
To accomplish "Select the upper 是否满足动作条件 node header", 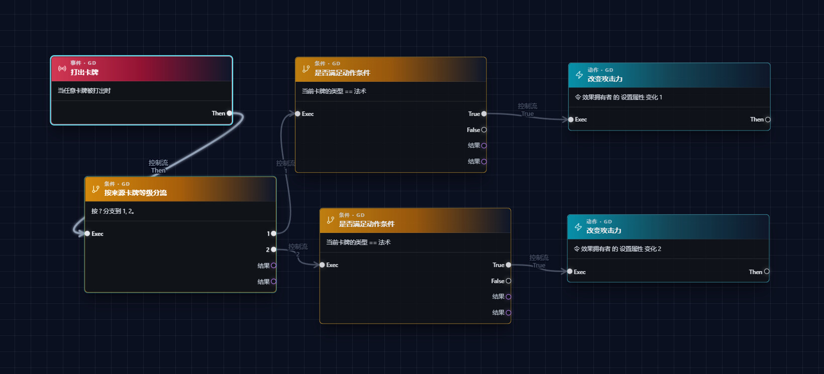I will [x=391, y=69].
